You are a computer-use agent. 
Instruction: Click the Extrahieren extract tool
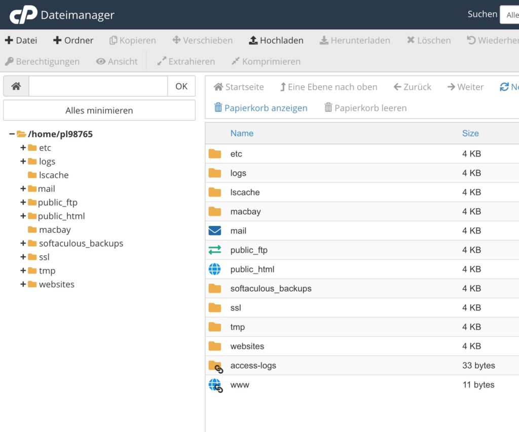point(186,61)
